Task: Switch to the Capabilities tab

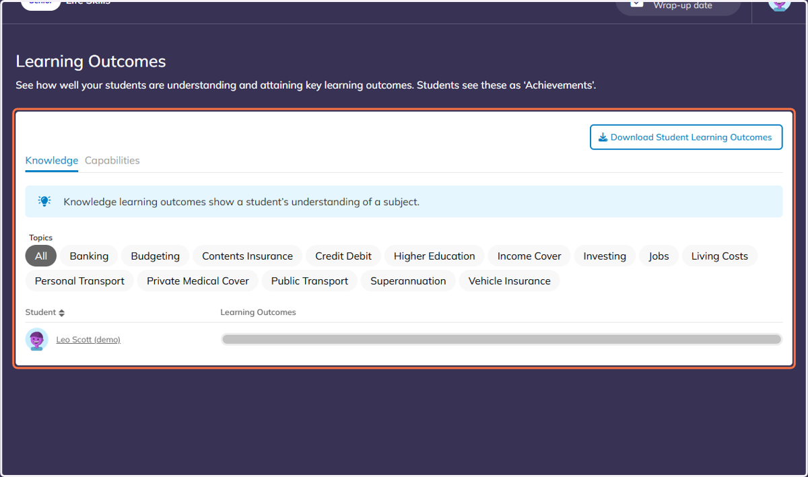Action: [x=112, y=161]
